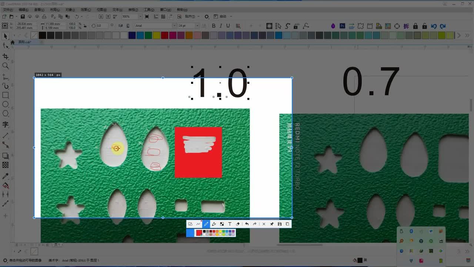
Task: Pick the highlighter marker tool
Action: pyautogui.click(x=214, y=224)
